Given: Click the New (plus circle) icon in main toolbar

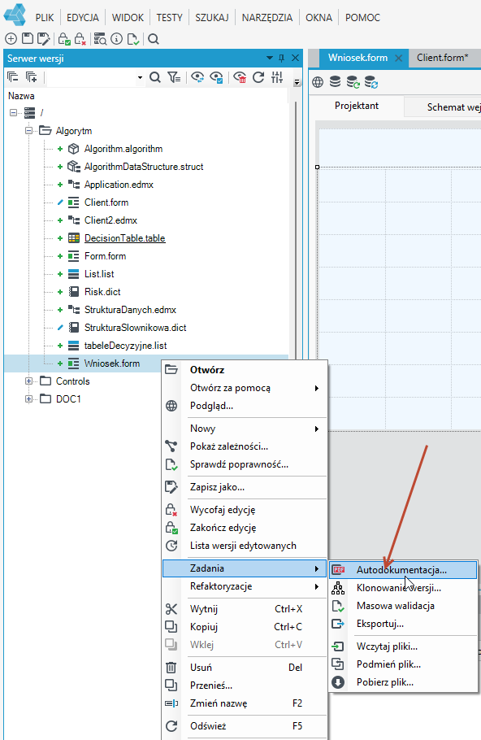Looking at the screenshot, I should [x=11, y=39].
